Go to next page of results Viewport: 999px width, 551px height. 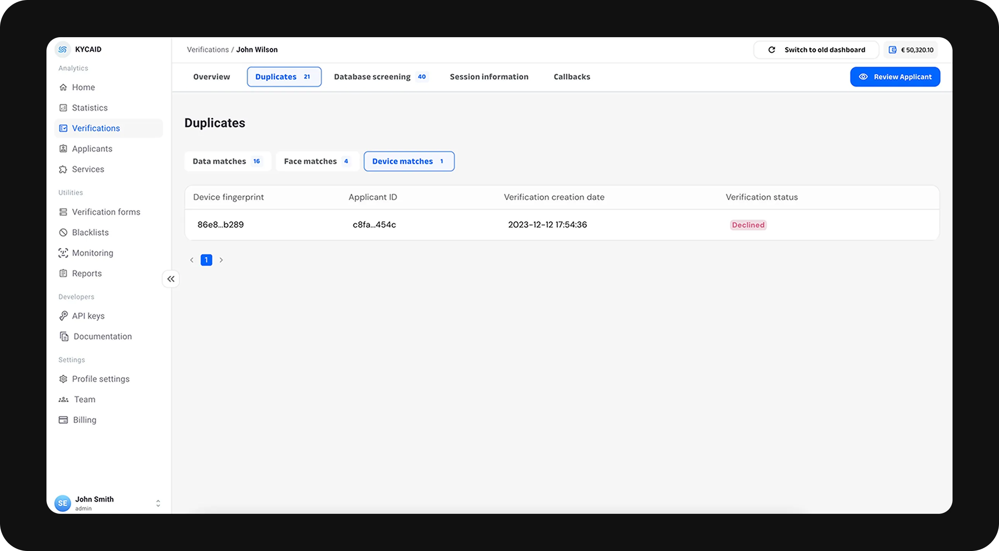point(221,260)
